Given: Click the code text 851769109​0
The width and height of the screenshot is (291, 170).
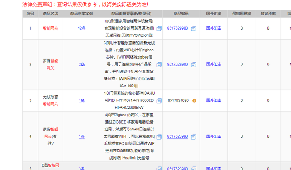Looking at the screenshot, I should [178, 100].
